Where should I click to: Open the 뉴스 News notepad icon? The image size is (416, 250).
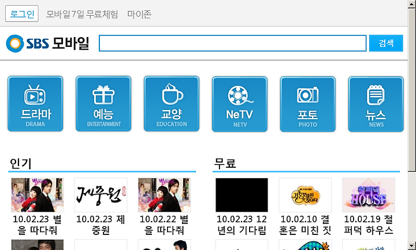coord(376,104)
